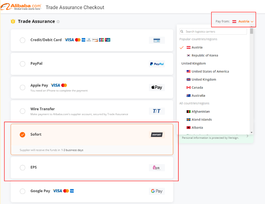The height and width of the screenshot is (204, 265).
Task: Click 'Personal information is protected by Verisign'
Action: 211,138
